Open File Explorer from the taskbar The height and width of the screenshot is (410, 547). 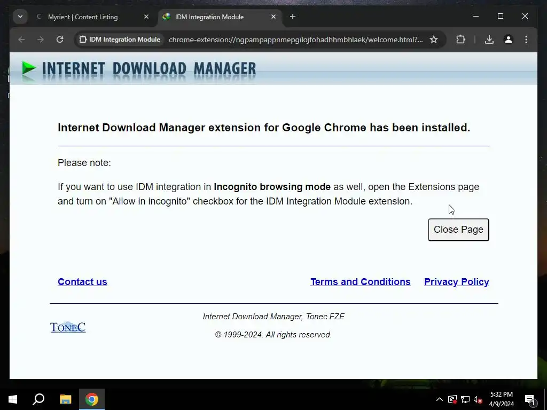coord(65,399)
